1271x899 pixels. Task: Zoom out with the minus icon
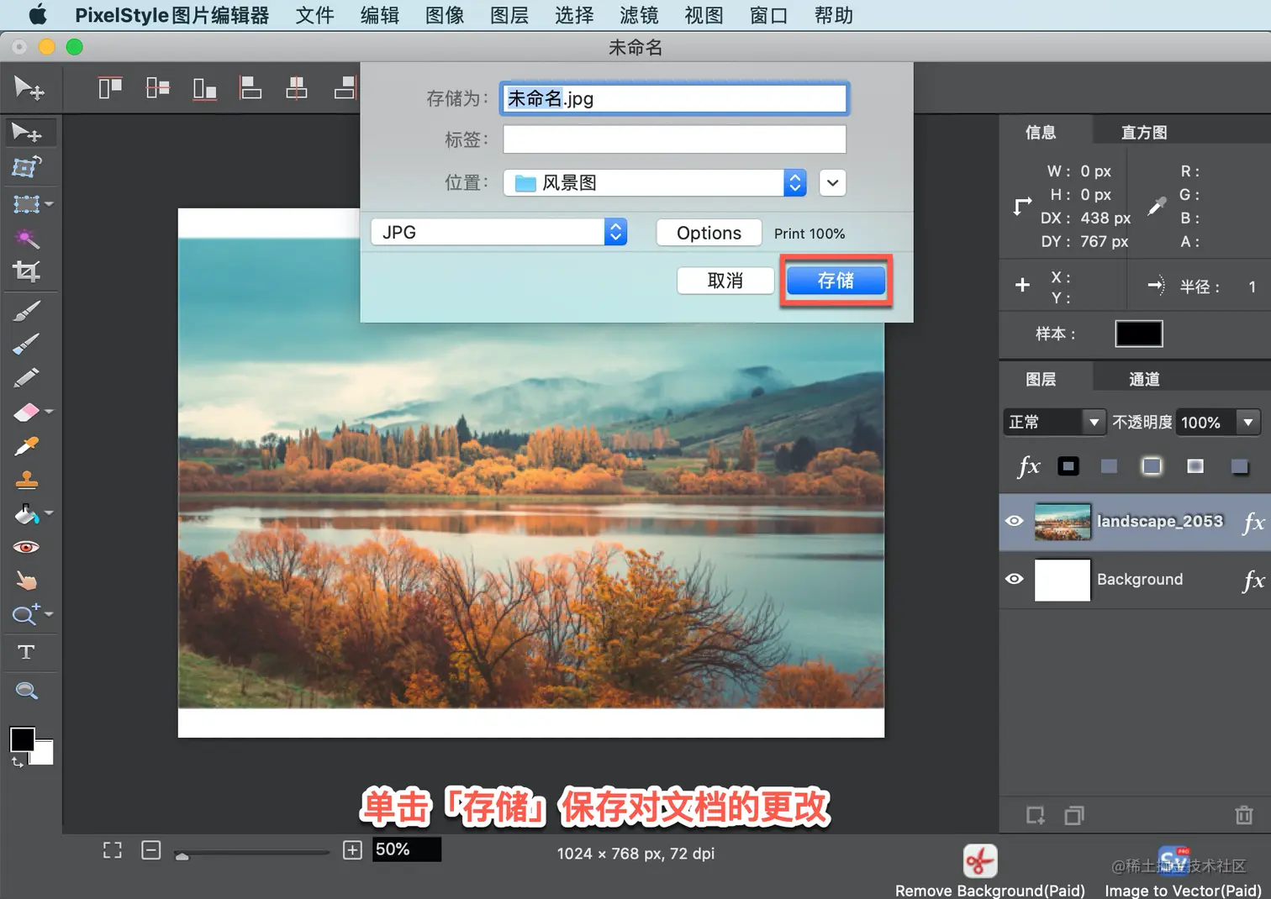click(151, 850)
